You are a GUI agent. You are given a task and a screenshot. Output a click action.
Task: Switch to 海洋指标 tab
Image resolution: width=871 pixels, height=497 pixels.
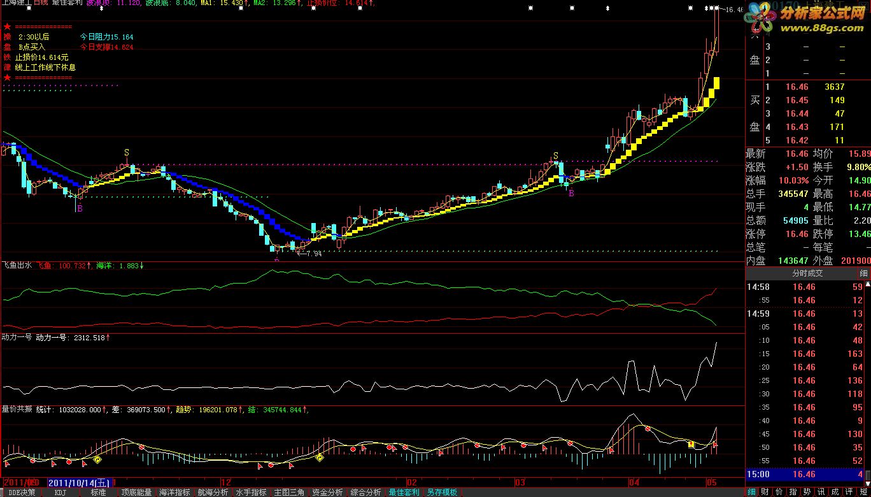click(x=175, y=493)
